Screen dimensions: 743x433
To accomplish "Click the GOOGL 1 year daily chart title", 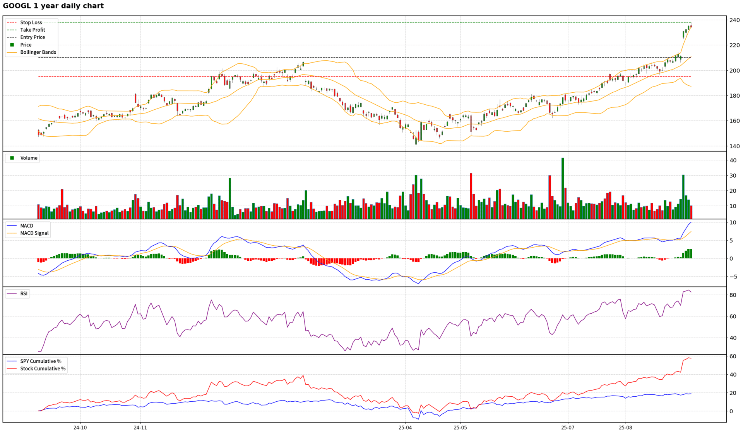I will 53,6.
